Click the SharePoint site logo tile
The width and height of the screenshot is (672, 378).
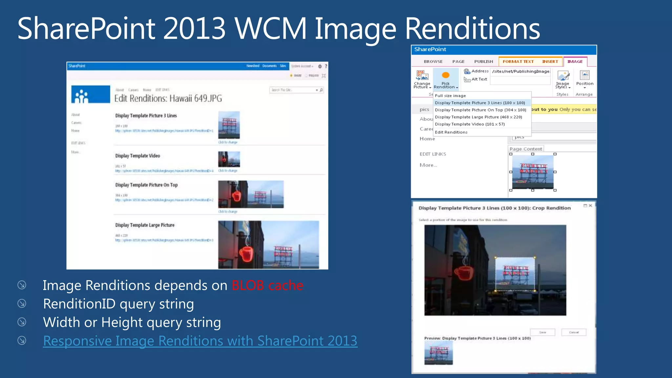click(91, 94)
